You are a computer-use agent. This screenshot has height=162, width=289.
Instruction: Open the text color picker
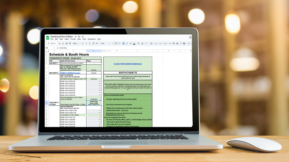point(134,44)
